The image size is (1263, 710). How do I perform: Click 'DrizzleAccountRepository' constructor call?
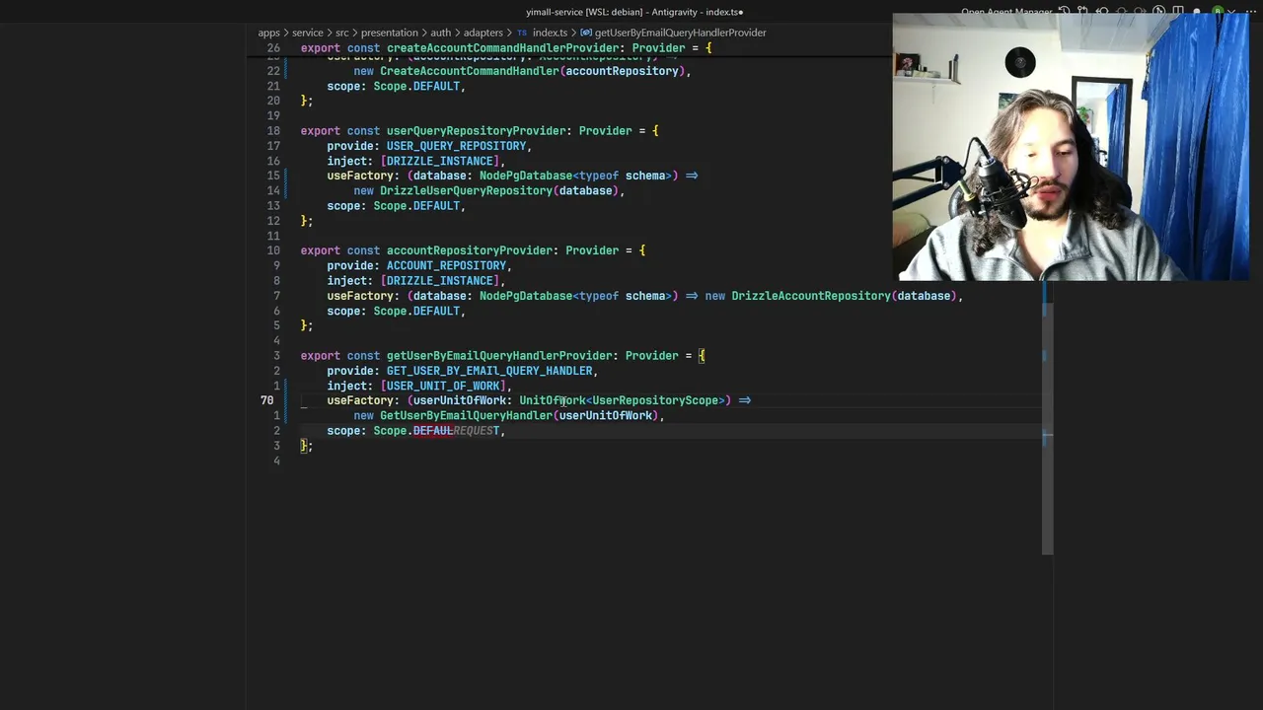[x=811, y=296]
